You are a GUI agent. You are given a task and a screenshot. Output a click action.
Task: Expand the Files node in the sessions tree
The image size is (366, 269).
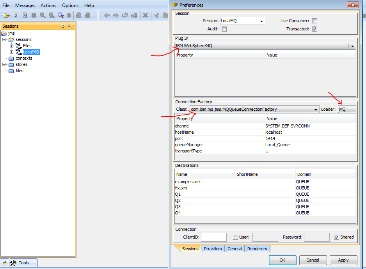click(12, 46)
